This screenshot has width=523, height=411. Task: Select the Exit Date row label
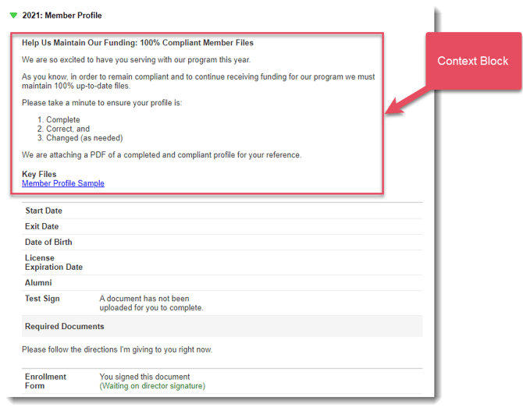(x=41, y=226)
